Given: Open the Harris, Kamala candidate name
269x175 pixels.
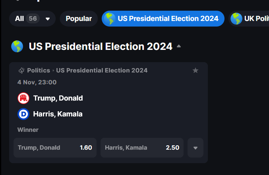Looking at the screenshot, I should coord(58,114).
